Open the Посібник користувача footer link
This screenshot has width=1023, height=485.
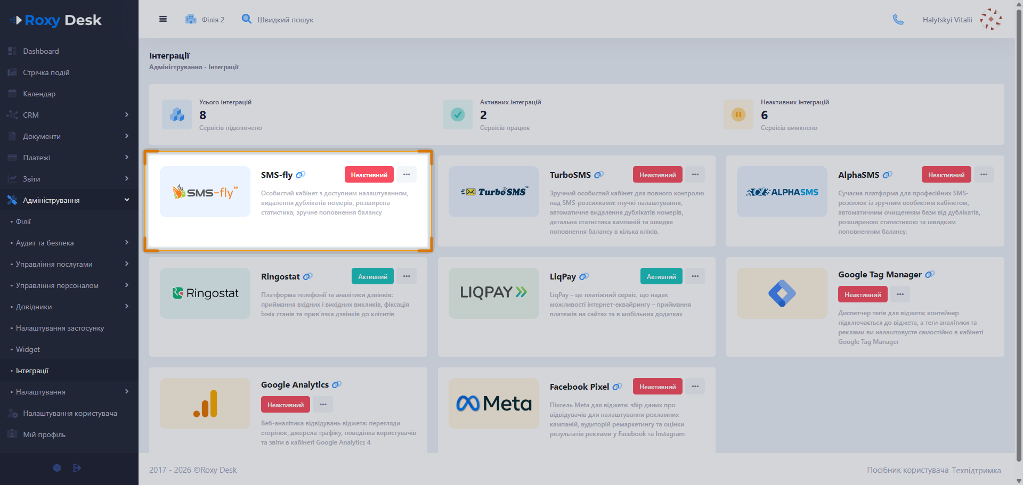[907, 470]
